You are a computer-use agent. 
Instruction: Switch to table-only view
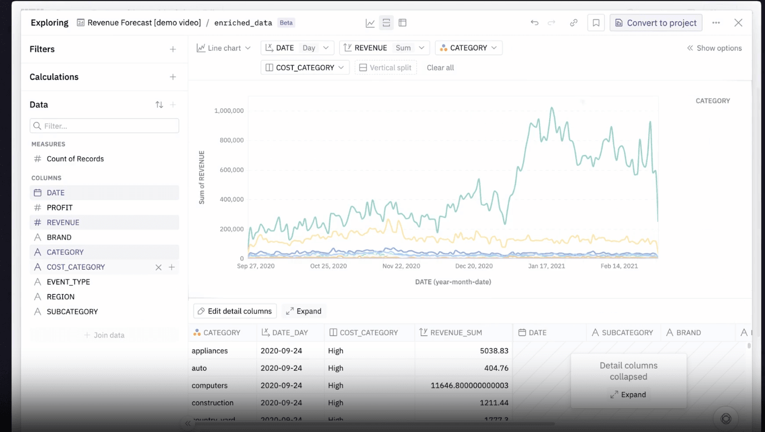pyautogui.click(x=403, y=23)
